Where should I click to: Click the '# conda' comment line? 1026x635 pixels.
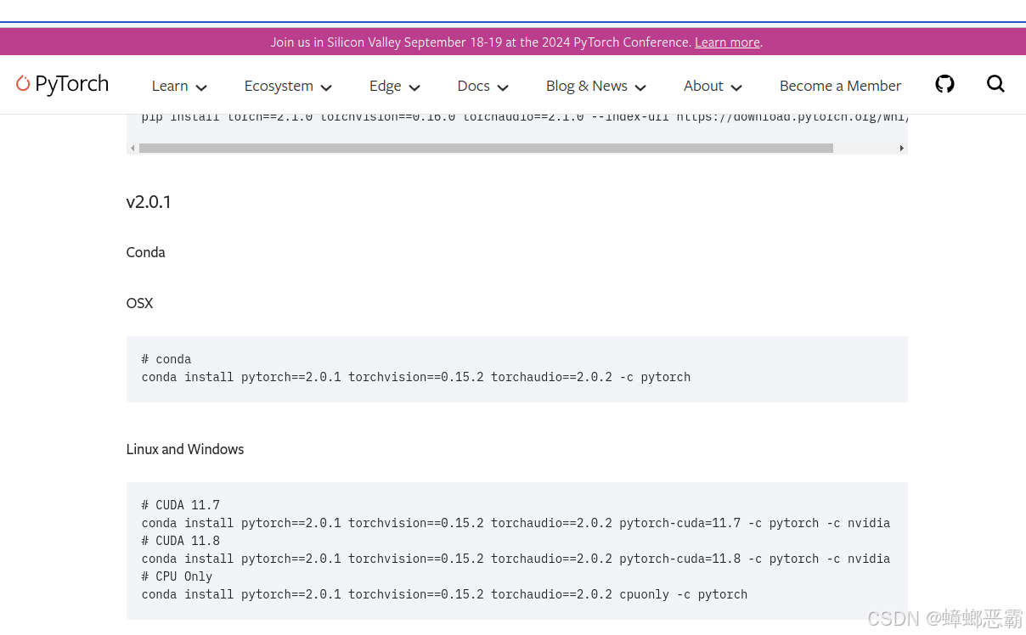[x=166, y=359]
